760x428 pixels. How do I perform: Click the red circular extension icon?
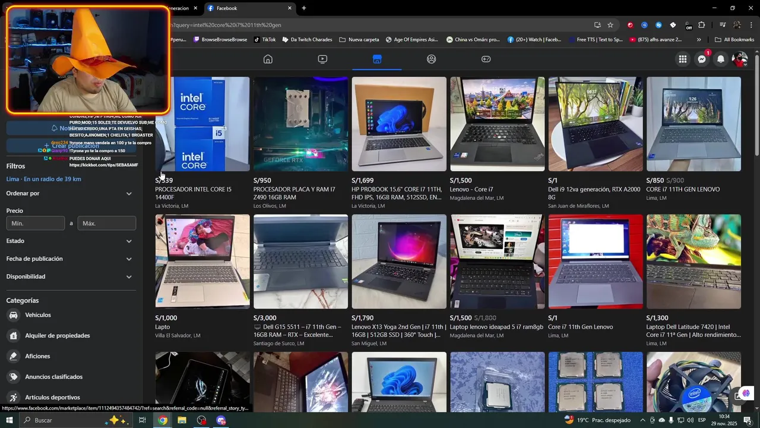(630, 25)
